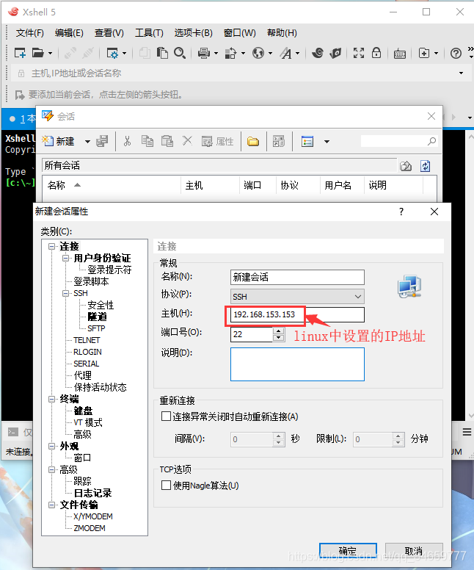The width and height of the screenshot is (474, 570).
Task: Click the 确定 button
Action: click(348, 551)
